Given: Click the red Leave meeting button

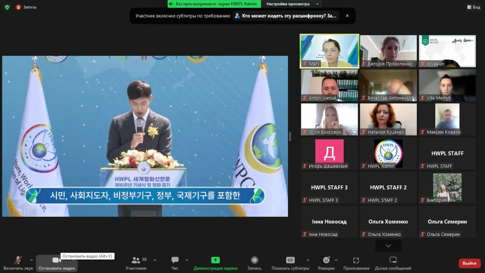Looking at the screenshot, I should [469, 263].
